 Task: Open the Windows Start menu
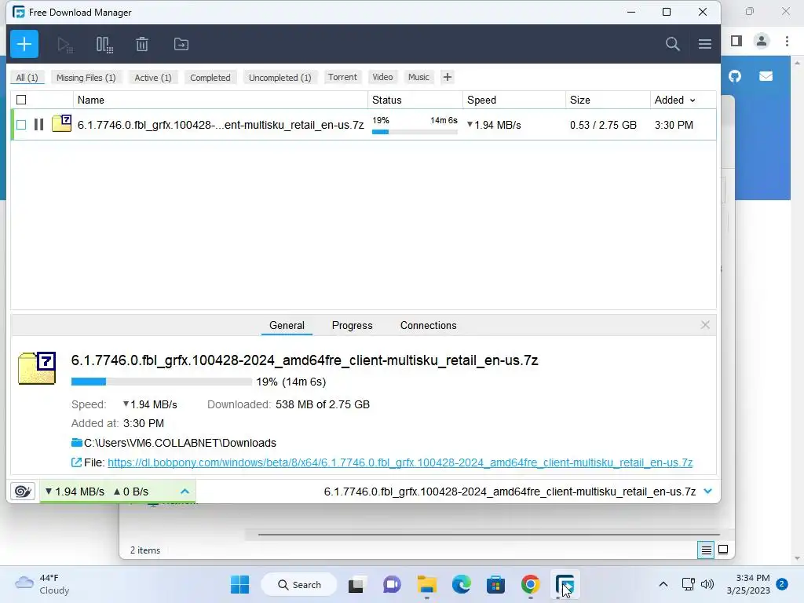pos(240,584)
